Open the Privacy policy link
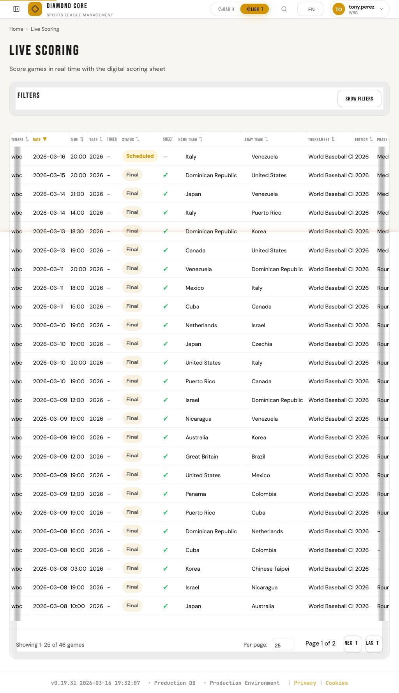This screenshot has width=399, height=693. click(305, 683)
